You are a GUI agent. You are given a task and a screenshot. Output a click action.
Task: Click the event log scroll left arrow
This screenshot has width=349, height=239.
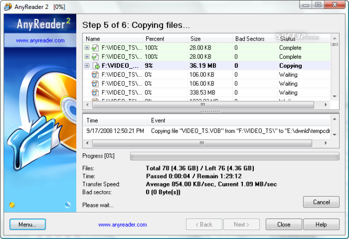pos(87,143)
